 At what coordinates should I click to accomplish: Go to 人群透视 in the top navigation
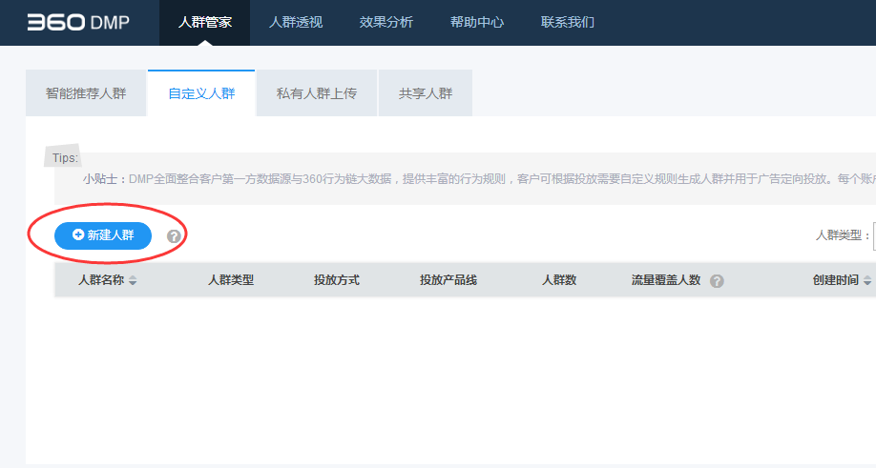pos(296,23)
